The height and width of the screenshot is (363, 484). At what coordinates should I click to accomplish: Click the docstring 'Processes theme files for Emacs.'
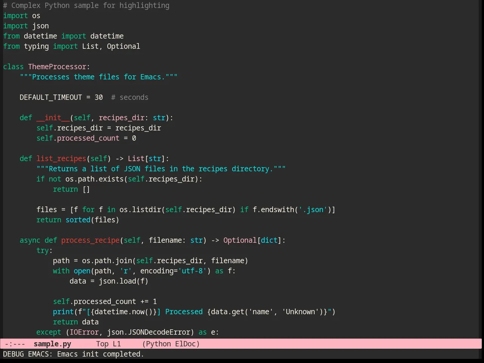coord(99,77)
